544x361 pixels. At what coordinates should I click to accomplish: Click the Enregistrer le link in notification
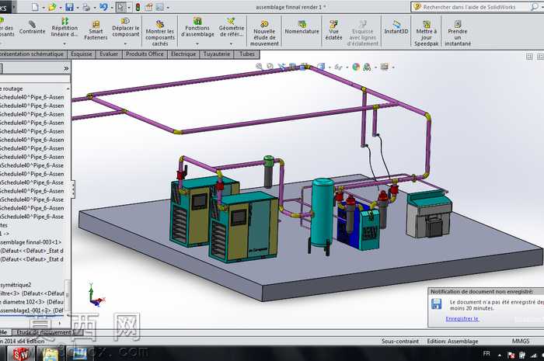[462, 319]
